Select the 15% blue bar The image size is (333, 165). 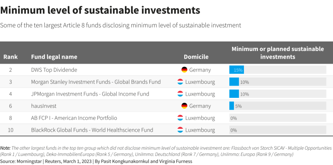tap(236, 70)
